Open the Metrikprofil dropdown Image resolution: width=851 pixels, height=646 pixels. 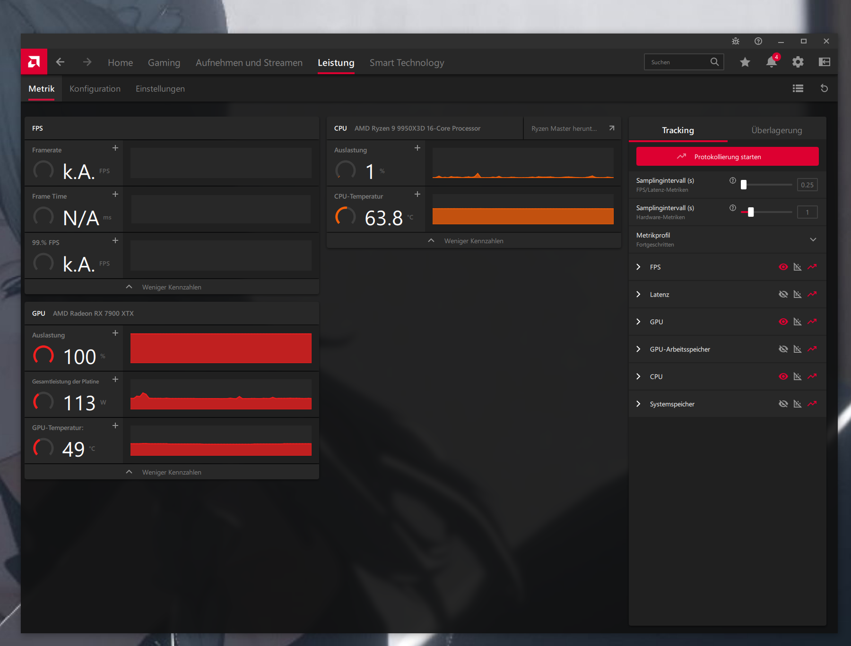pyautogui.click(x=727, y=239)
